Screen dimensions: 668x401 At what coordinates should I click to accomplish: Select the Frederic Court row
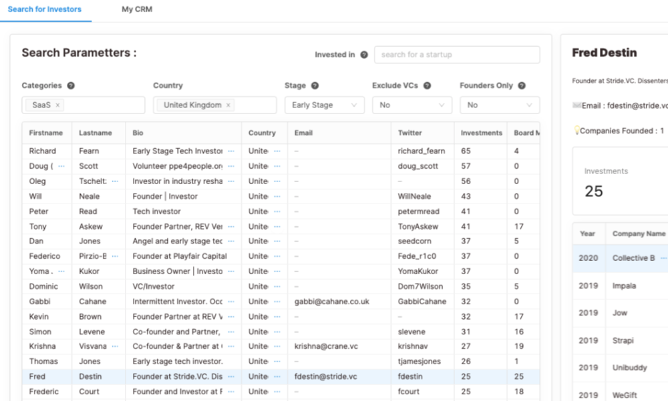(x=281, y=392)
